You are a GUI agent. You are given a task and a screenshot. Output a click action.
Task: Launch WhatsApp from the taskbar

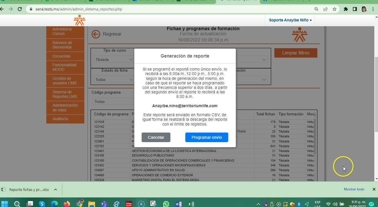166,204
